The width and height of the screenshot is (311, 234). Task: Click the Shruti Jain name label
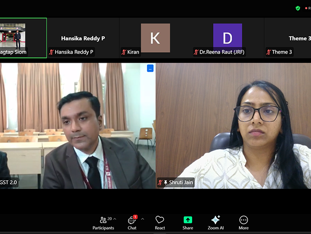coord(181,182)
